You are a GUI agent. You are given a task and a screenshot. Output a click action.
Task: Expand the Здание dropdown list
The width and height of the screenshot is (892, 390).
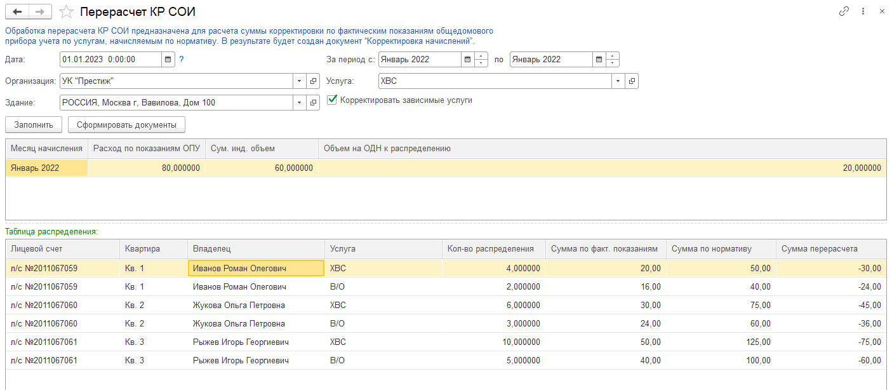300,103
